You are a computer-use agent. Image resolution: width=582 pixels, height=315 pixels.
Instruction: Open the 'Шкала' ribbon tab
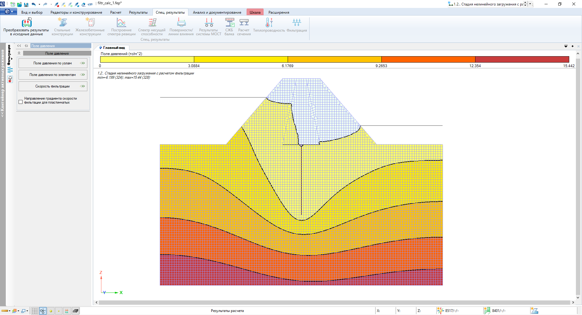pos(255,12)
